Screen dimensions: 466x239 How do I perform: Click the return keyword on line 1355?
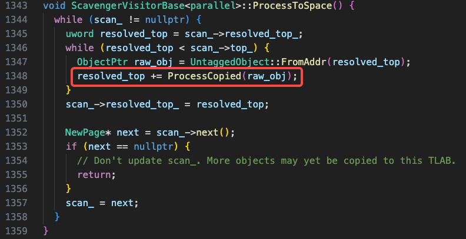point(94,174)
